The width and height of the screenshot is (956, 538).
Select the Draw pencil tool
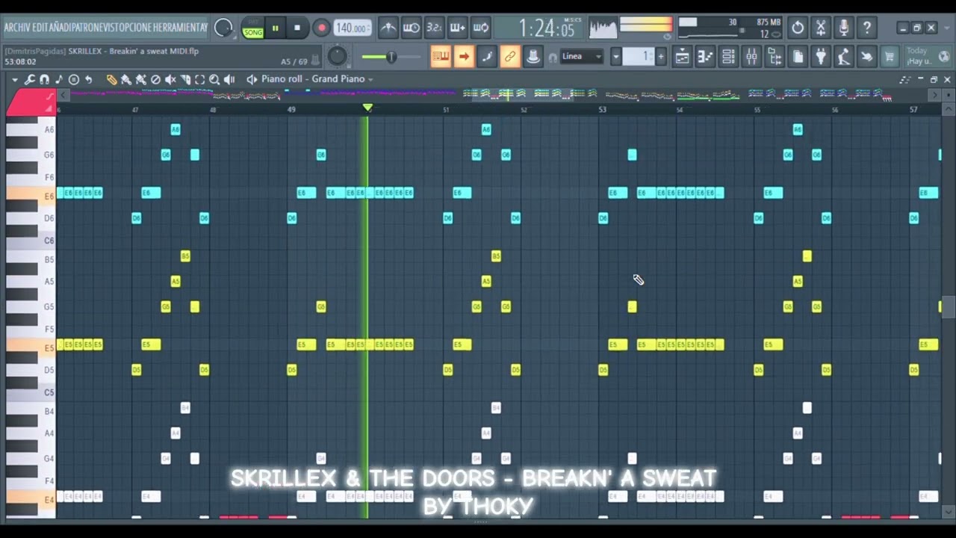pos(111,79)
